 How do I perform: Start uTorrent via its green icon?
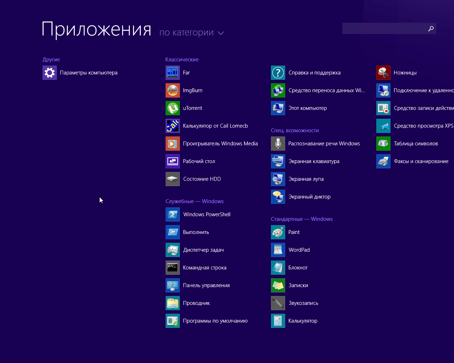click(173, 108)
